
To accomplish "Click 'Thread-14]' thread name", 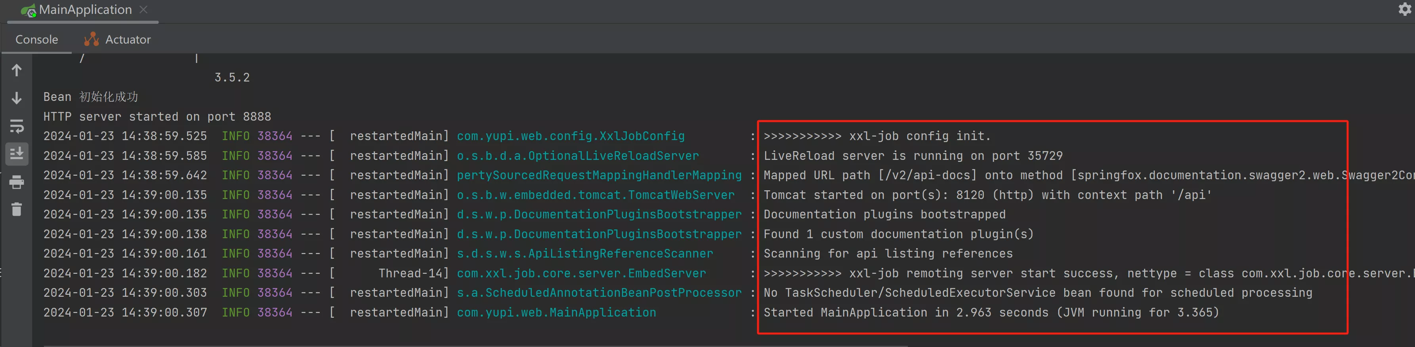I will [413, 273].
